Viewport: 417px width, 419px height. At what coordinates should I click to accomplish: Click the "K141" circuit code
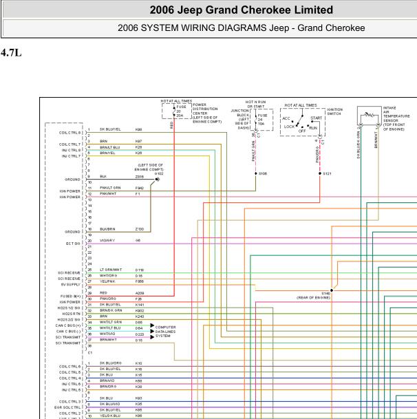[140, 305]
